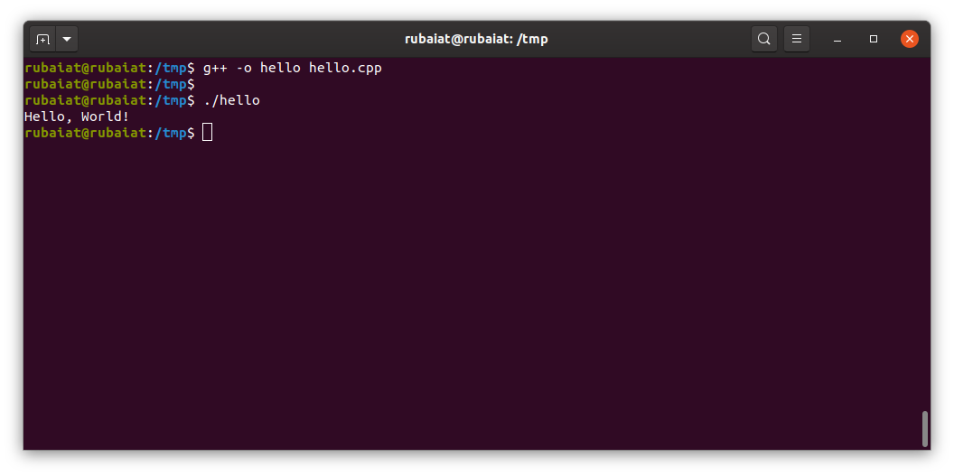Click the World! output word
This screenshot has height=476, width=954.
[x=105, y=117]
